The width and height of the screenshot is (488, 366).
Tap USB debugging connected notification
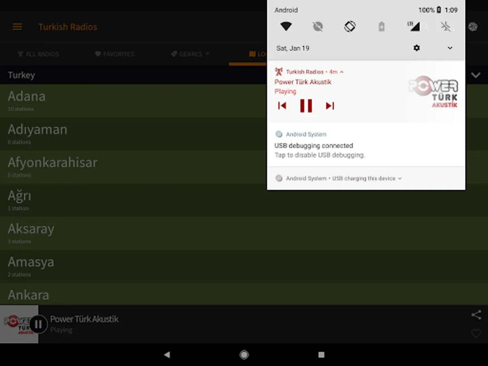point(366,145)
